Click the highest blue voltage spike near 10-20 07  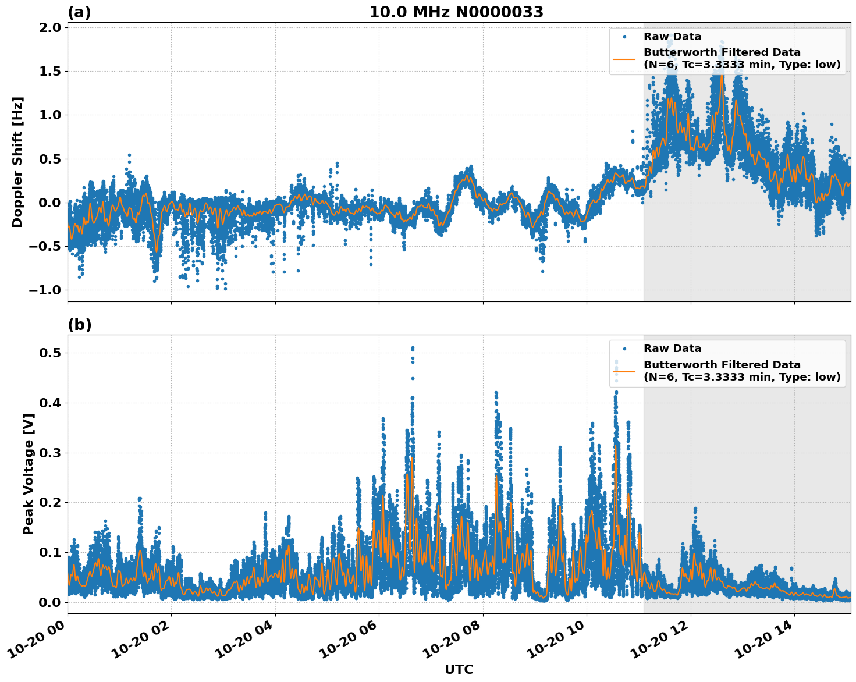click(413, 347)
